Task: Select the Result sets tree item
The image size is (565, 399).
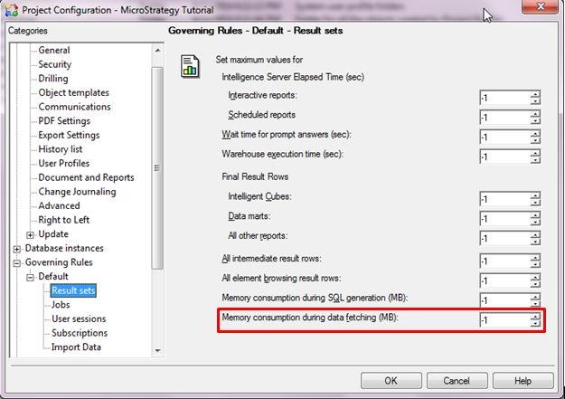Action: (73, 290)
